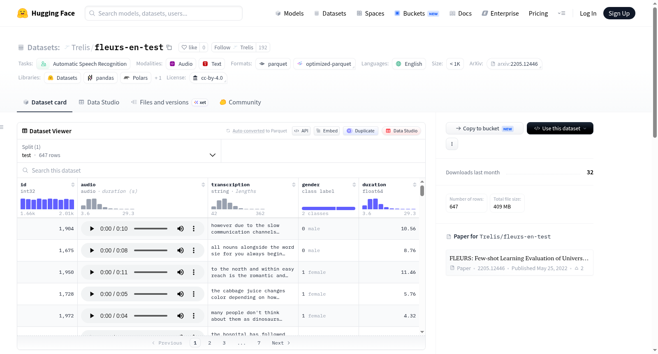This screenshot has width=658, height=354.
Task: Click the Search this dataset field
Action: click(x=221, y=170)
